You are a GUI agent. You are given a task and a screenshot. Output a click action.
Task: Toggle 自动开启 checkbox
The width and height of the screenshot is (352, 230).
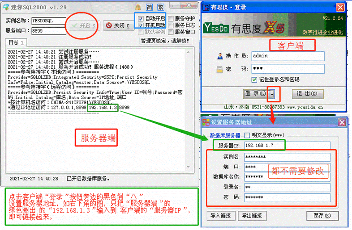point(141,18)
